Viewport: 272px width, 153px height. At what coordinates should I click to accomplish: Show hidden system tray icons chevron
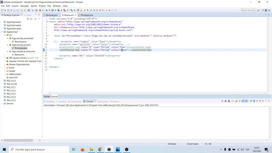(221, 149)
